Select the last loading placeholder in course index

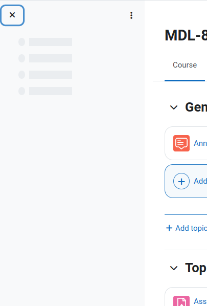[45, 91]
